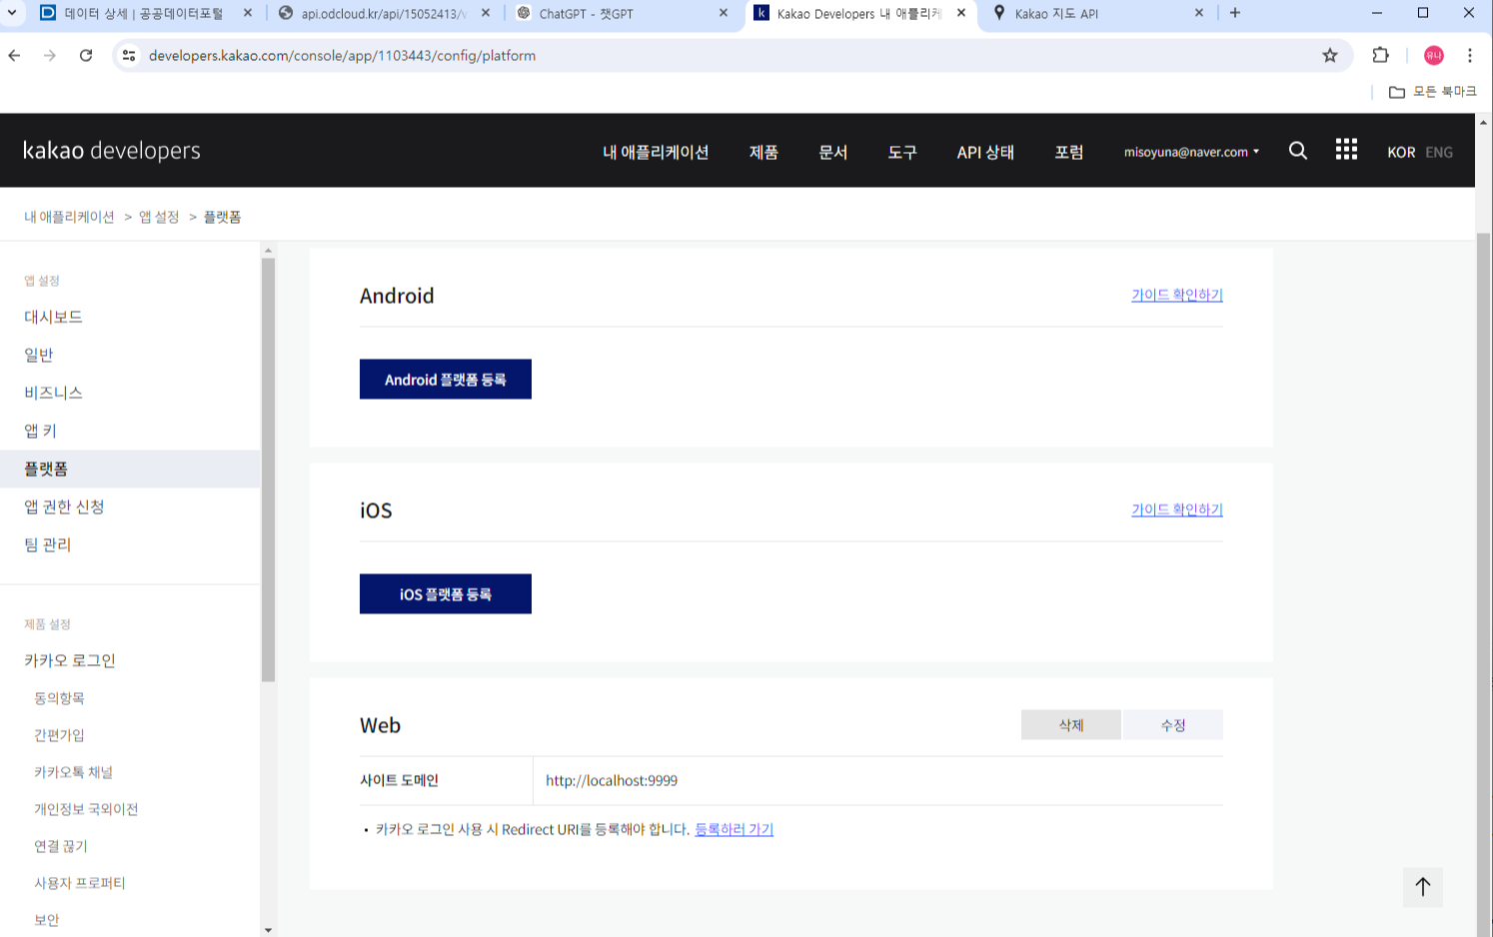Open 연결 끊기 in the sidebar

pyautogui.click(x=61, y=846)
